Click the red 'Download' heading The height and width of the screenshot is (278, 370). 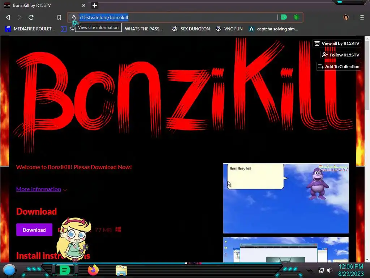point(36,211)
